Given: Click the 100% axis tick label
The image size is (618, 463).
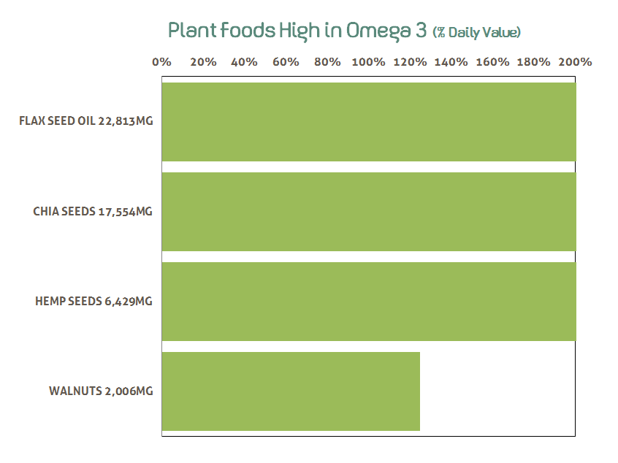Looking at the screenshot, I should tap(368, 62).
